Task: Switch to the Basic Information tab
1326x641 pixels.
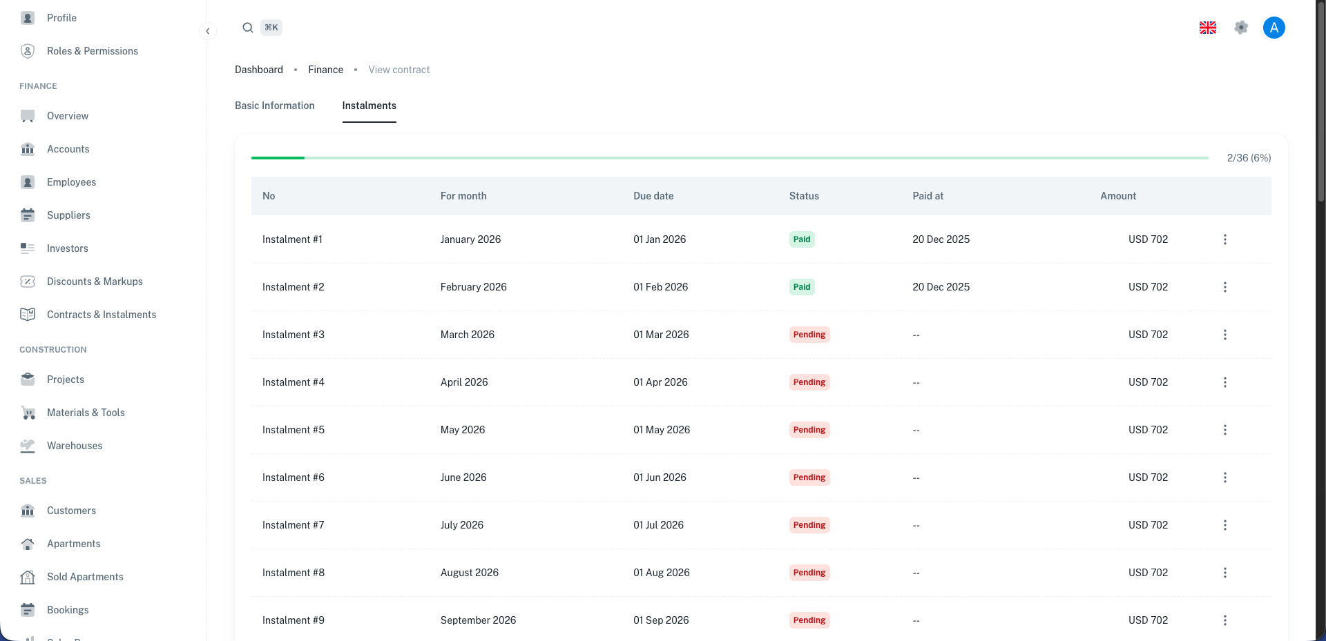Action: click(274, 106)
